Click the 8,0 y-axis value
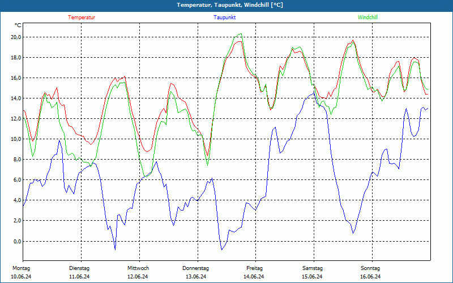 [17, 160]
